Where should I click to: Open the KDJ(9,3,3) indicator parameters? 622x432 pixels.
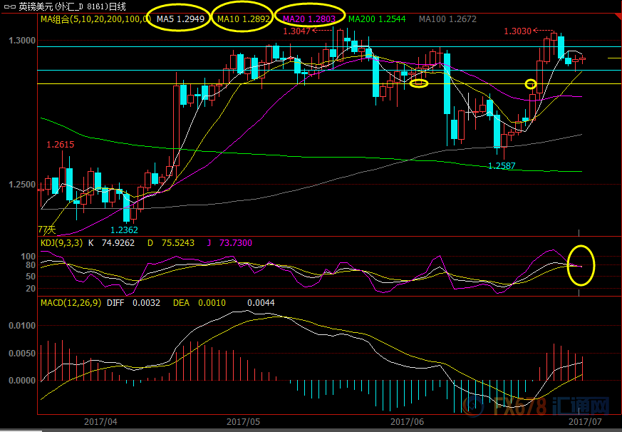click(61, 243)
